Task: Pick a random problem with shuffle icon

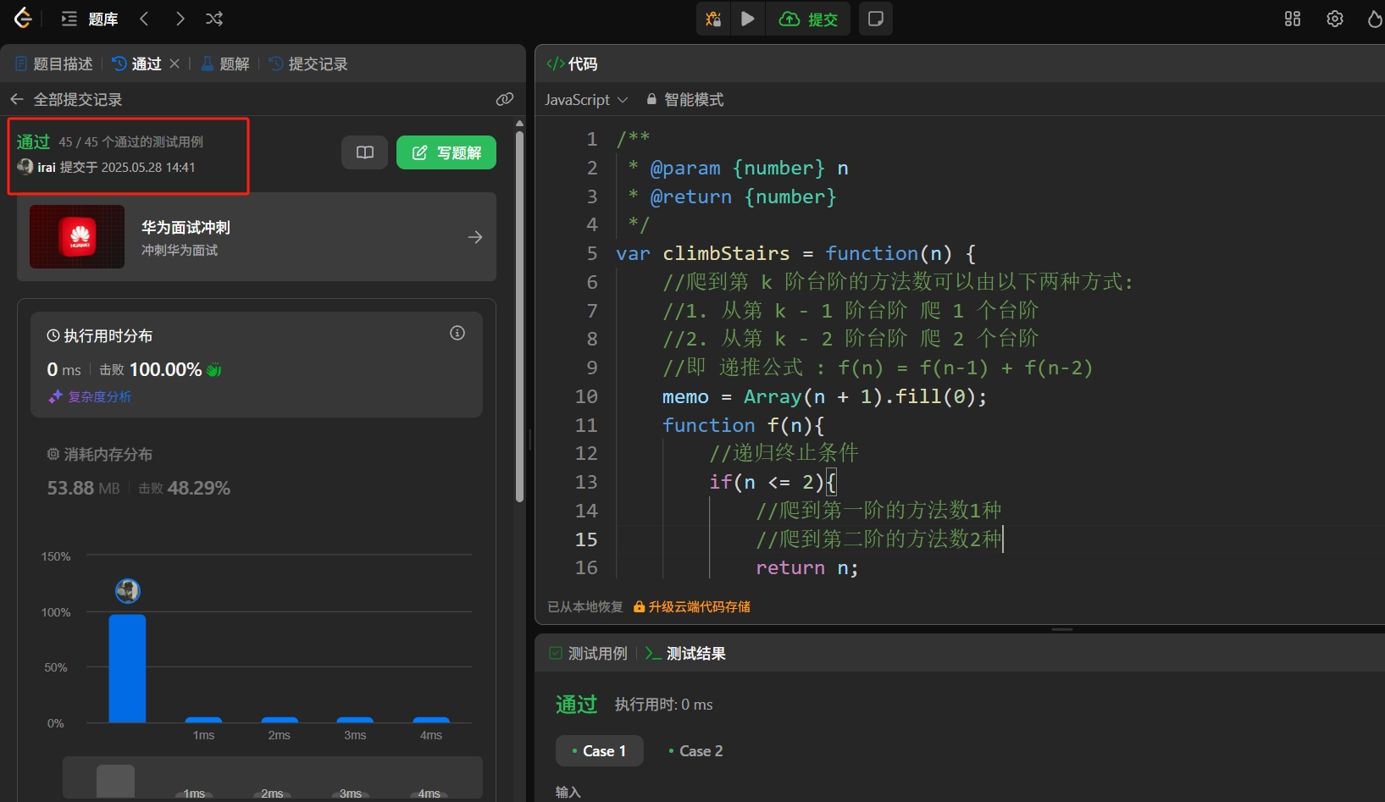Action: [214, 19]
